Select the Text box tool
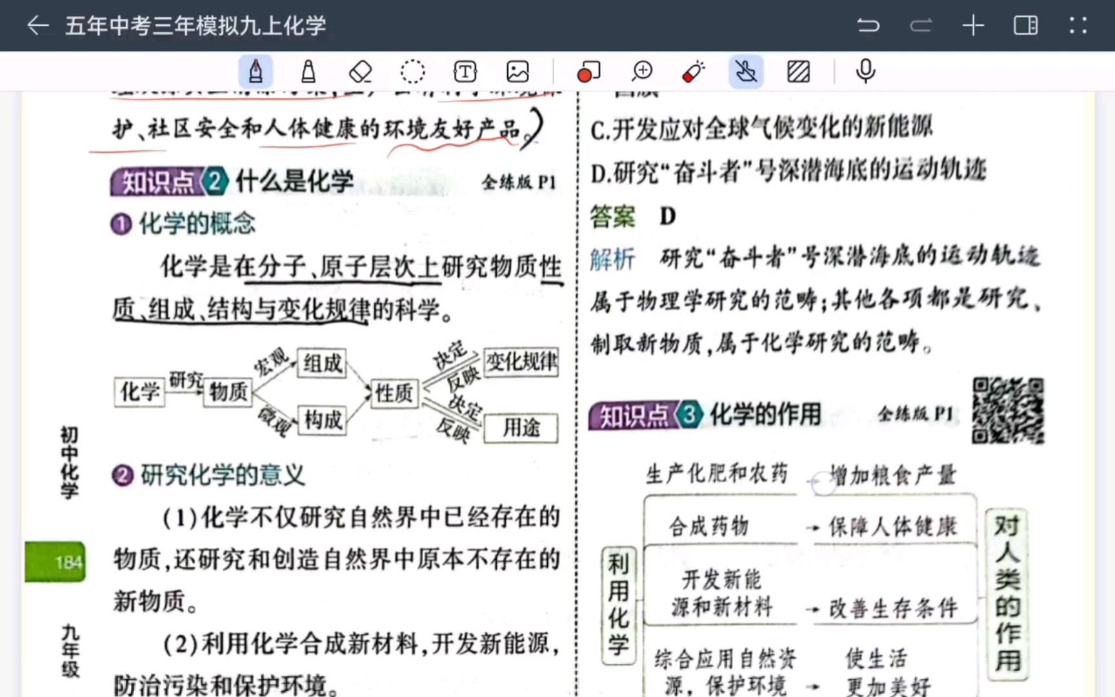The image size is (1115, 697). (465, 72)
